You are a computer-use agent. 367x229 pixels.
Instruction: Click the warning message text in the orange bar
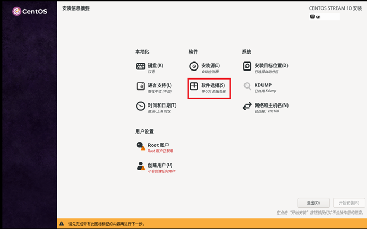click(x=107, y=224)
